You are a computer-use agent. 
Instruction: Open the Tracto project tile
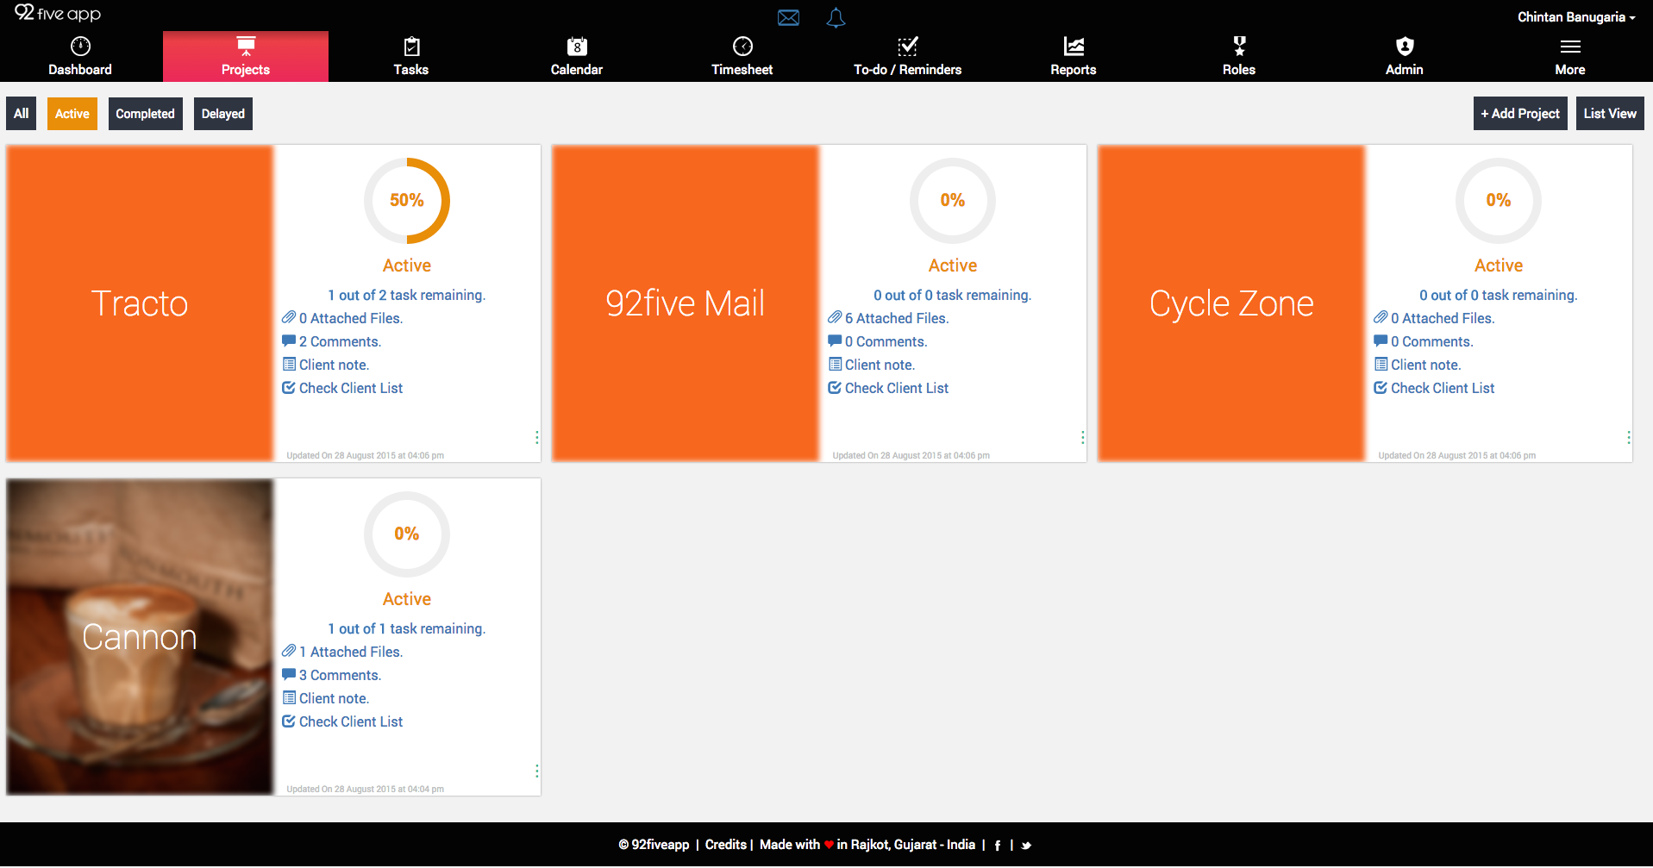coord(140,303)
